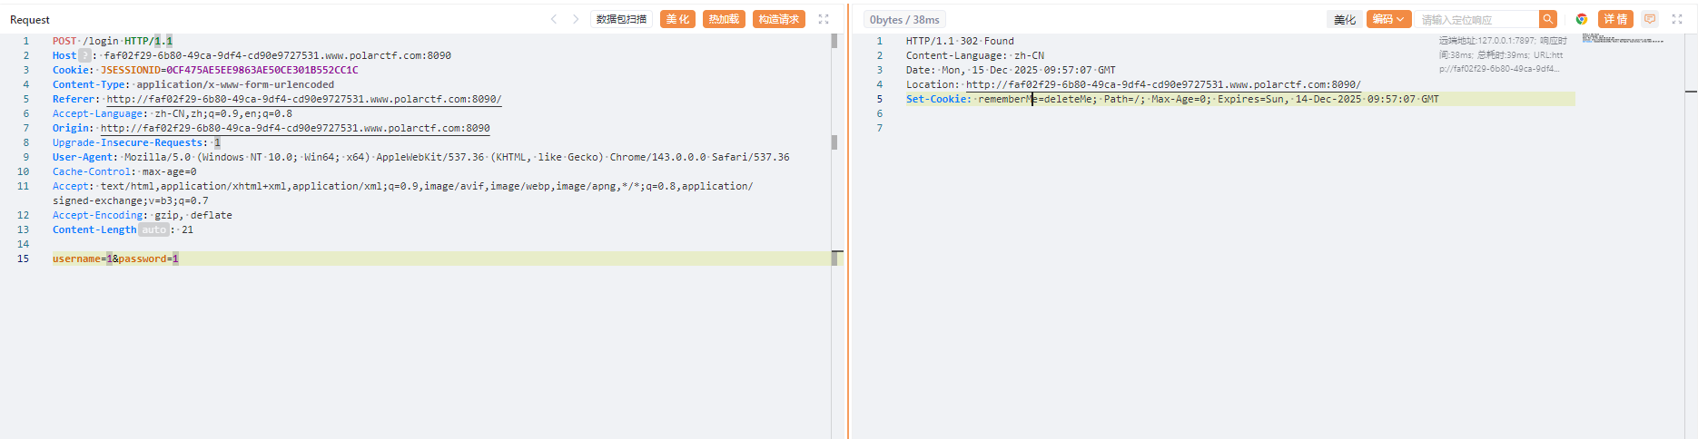Image resolution: width=1698 pixels, height=439 pixels.
Task: Click the comment bubble icon in response toolbar
Action: click(x=1650, y=19)
